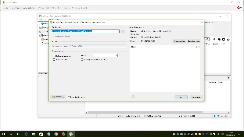Viewport: 244px width, 137px height.
Task: Open Microsoft Edge from taskbar
Action: [x=26, y=134]
